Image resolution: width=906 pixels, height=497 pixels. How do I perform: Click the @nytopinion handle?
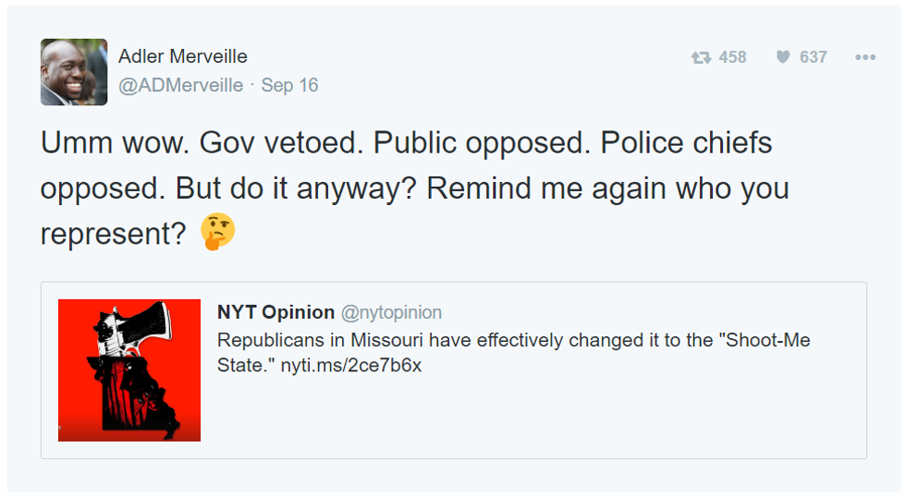click(x=391, y=312)
